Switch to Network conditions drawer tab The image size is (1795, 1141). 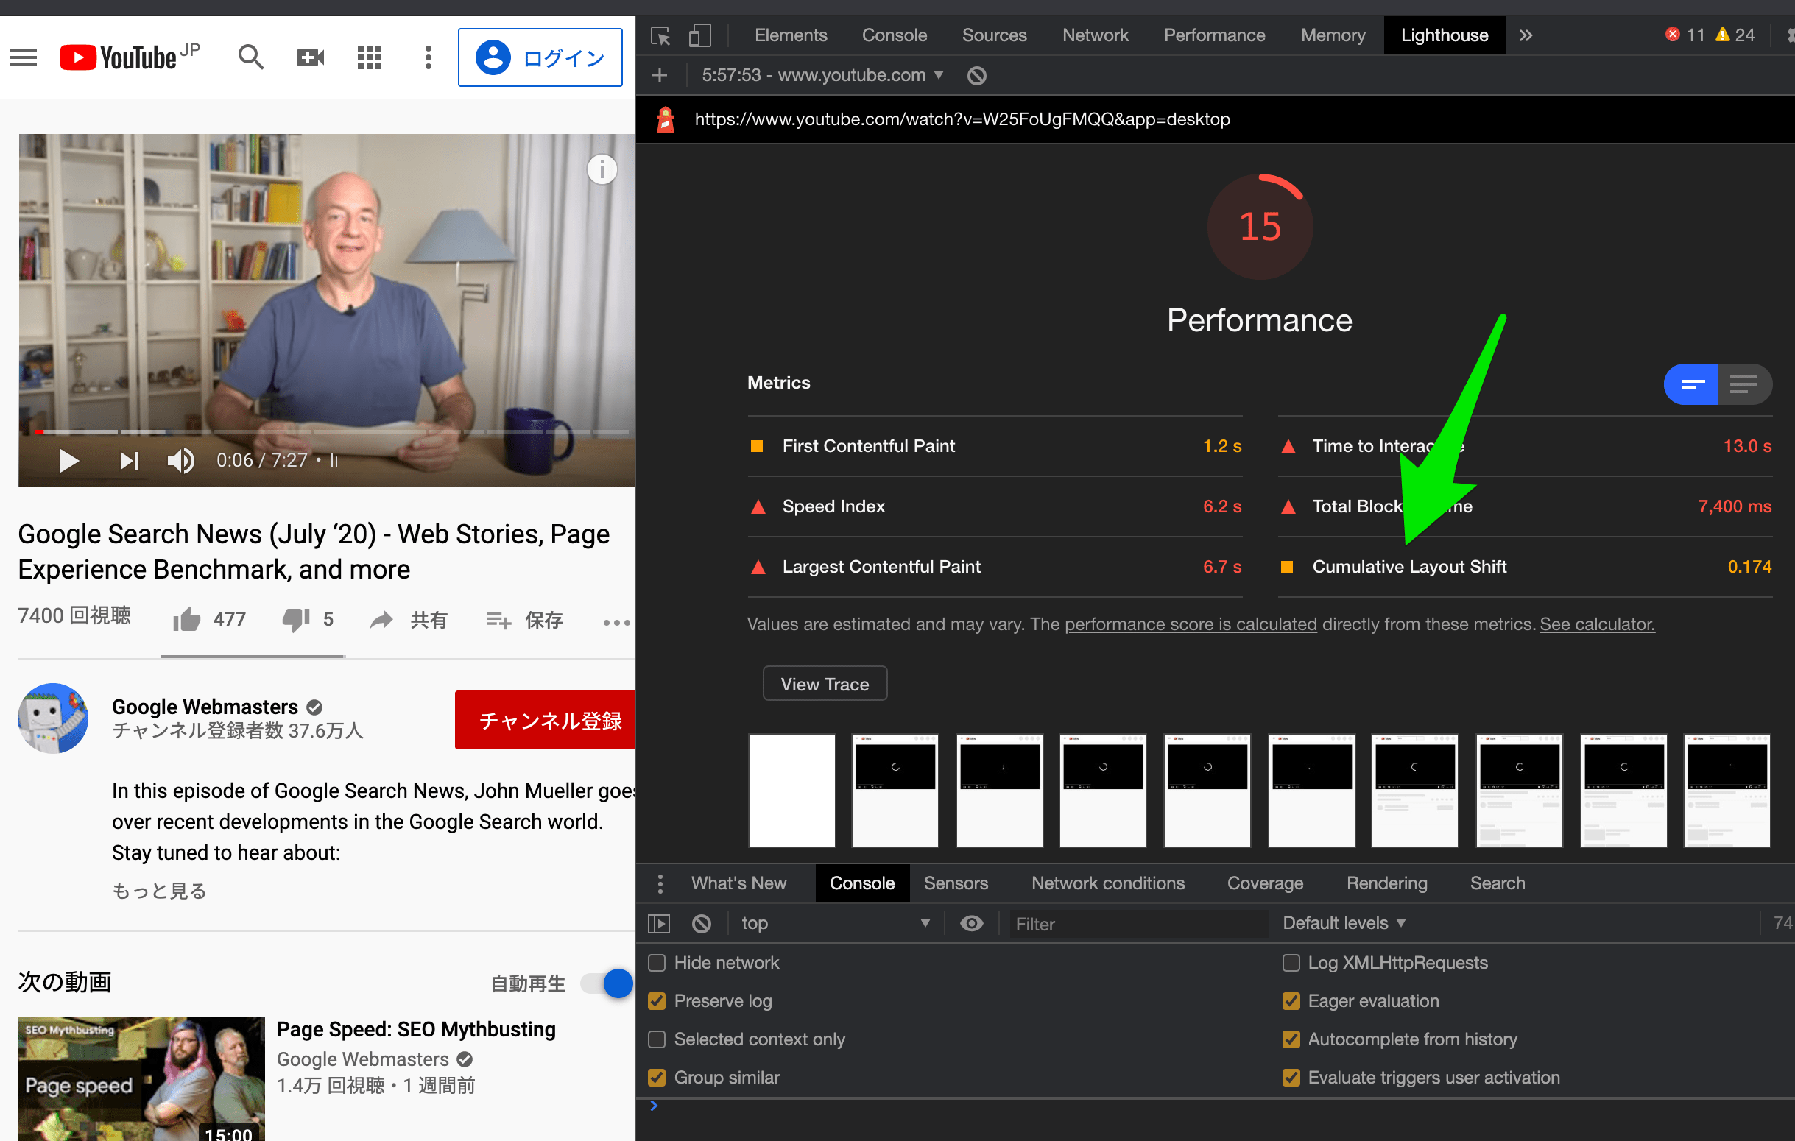click(1108, 883)
